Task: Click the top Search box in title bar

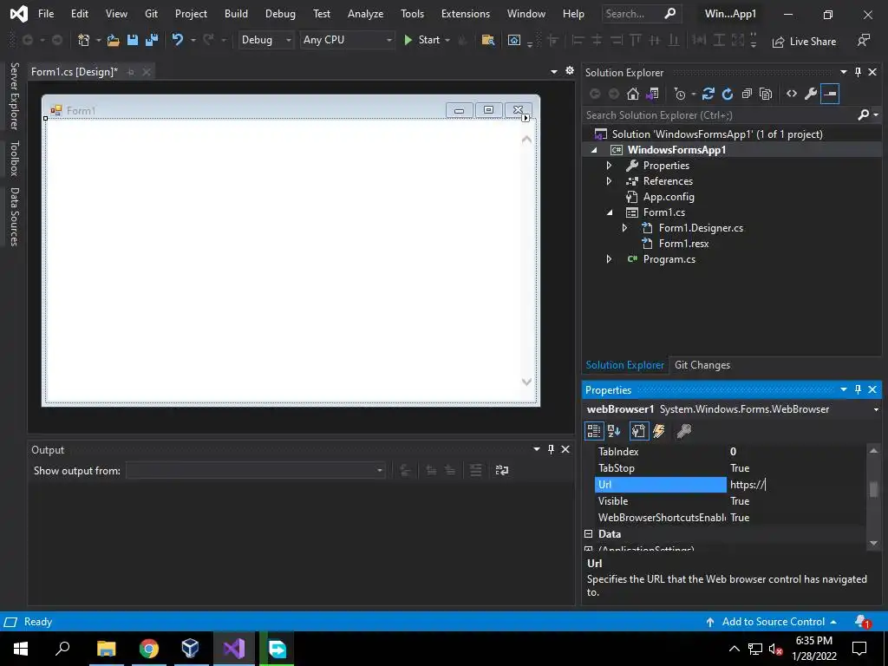Action: click(641, 14)
